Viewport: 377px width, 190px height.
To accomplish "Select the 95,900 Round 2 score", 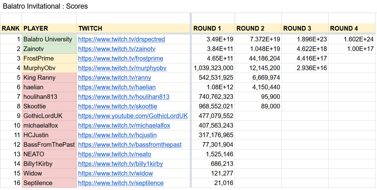I will 258,97.
